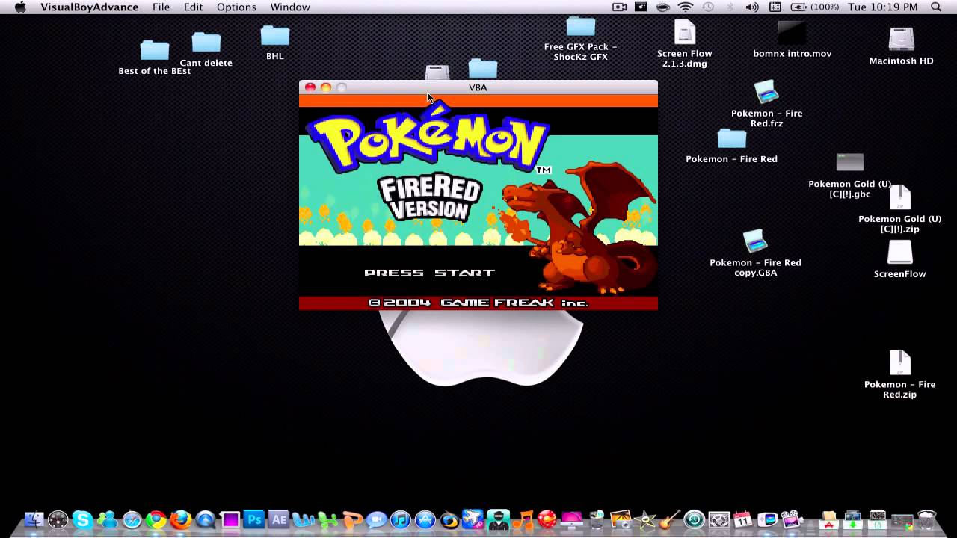Image resolution: width=957 pixels, height=538 pixels.
Task: Open the Downloads stack in dock
Action: click(x=852, y=519)
